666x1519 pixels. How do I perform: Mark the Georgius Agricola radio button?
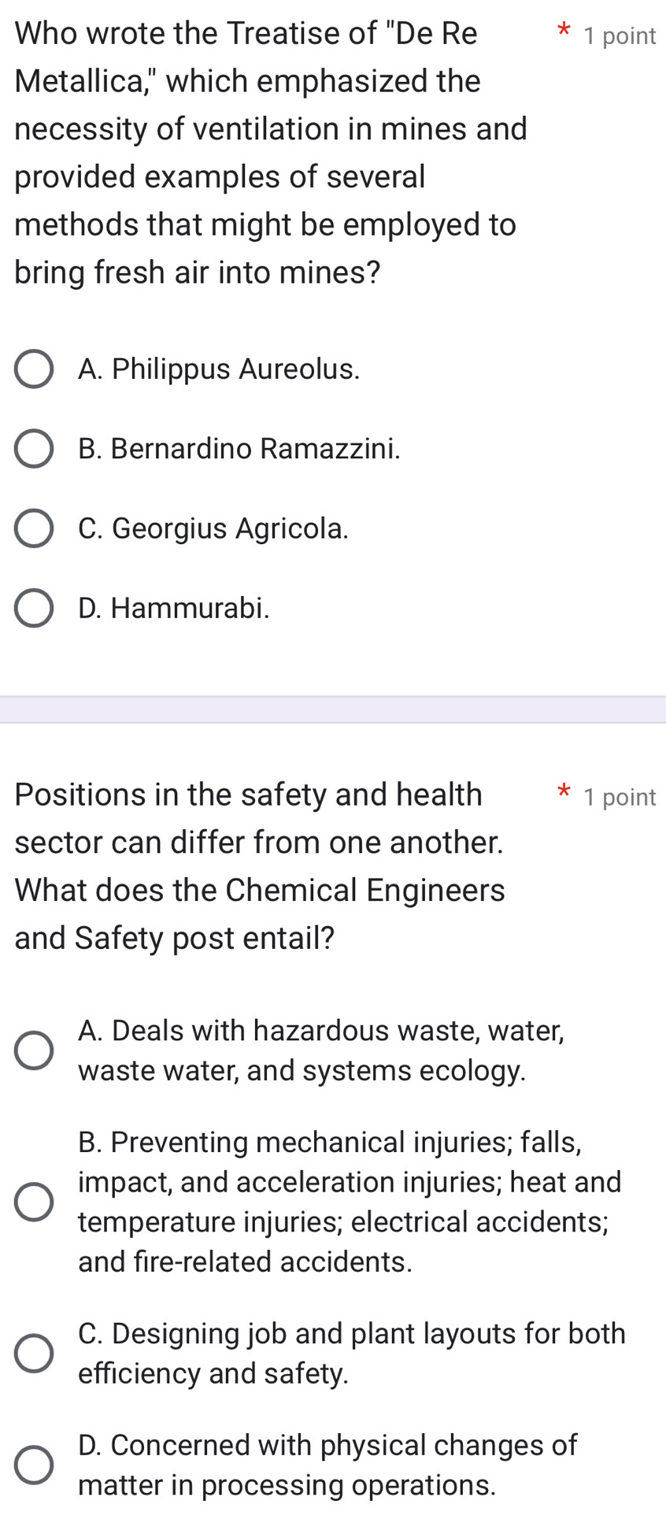click(x=34, y=528)
